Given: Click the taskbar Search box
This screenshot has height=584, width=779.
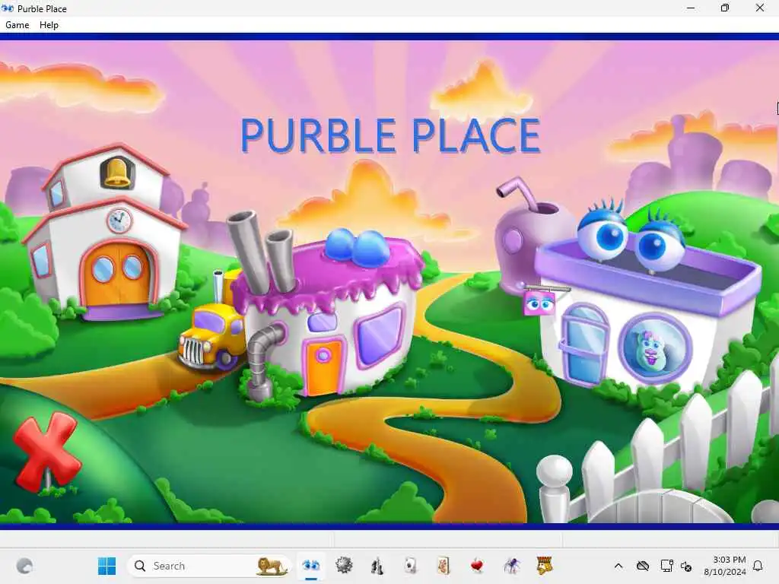Looking at the screenshot, I should point(209,566).
